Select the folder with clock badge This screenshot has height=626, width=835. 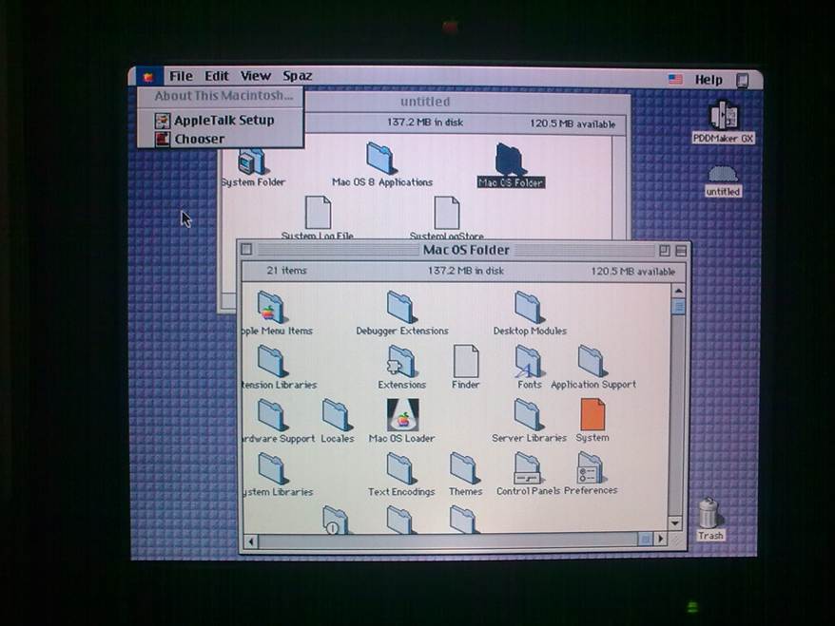coord(336,520)
